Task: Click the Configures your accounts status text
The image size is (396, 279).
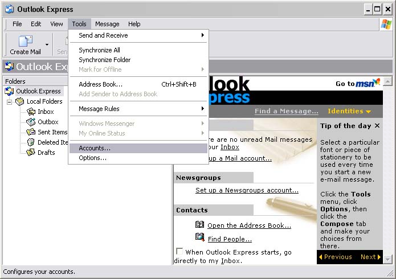Action: 39,272
